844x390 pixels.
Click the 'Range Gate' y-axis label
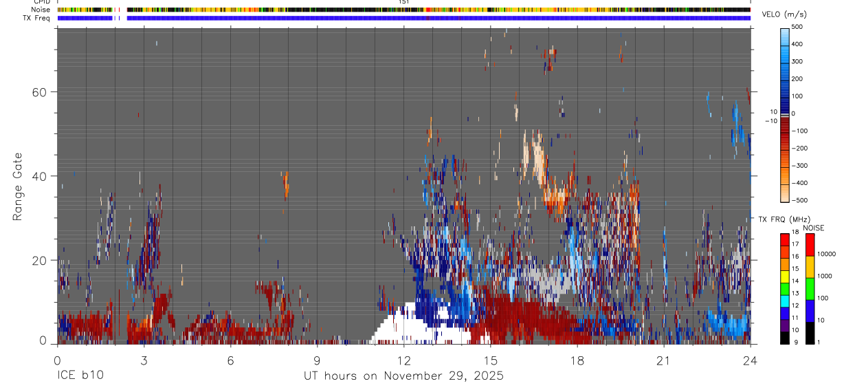(18, 186)
